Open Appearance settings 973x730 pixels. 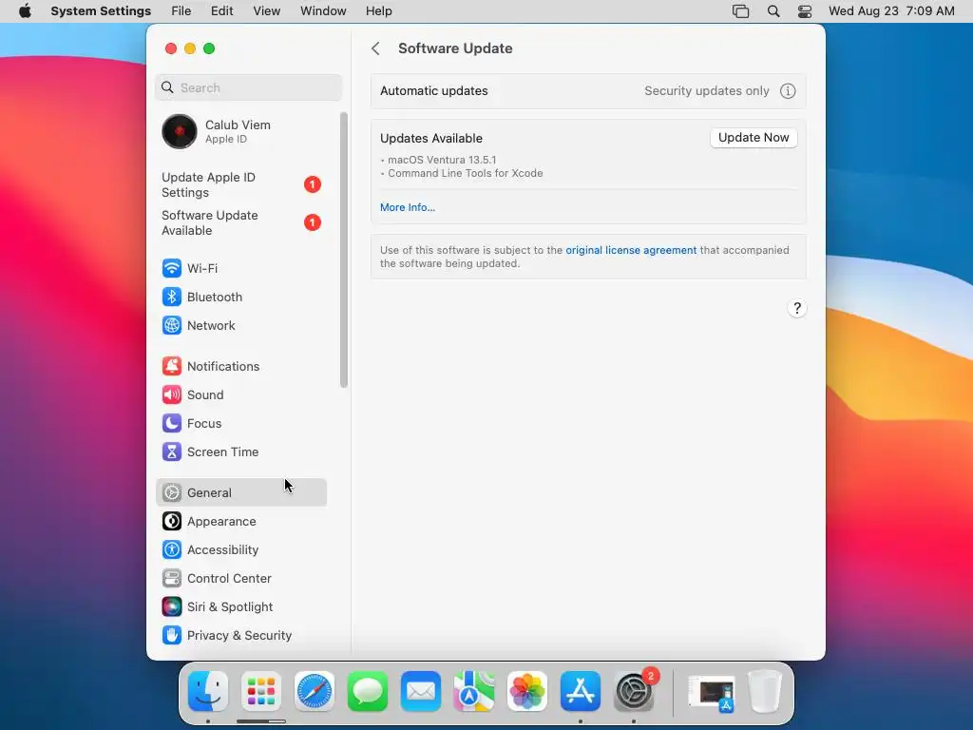click(x=240, y=522)
